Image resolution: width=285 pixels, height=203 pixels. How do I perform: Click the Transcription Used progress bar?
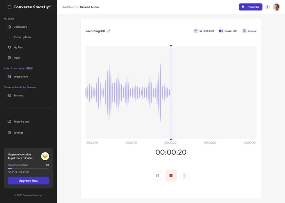click(28, 168)
